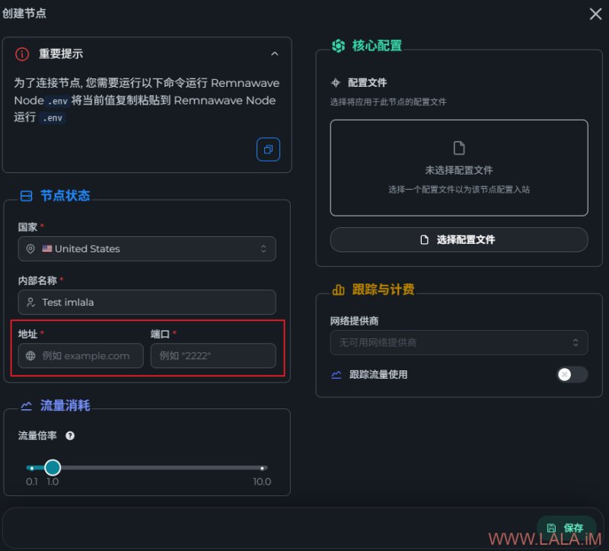Click the 内部名称 Test imlala field

click(x=147, y=302)
